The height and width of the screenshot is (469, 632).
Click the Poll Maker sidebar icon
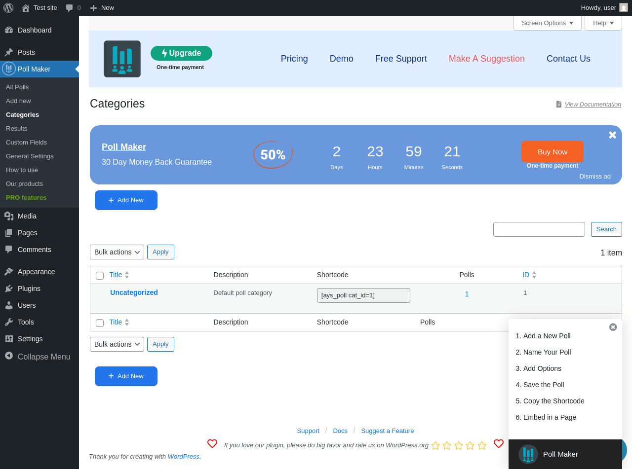coord(9,69)
